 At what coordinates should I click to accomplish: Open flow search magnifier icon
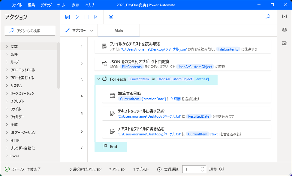tap(268, 17)
